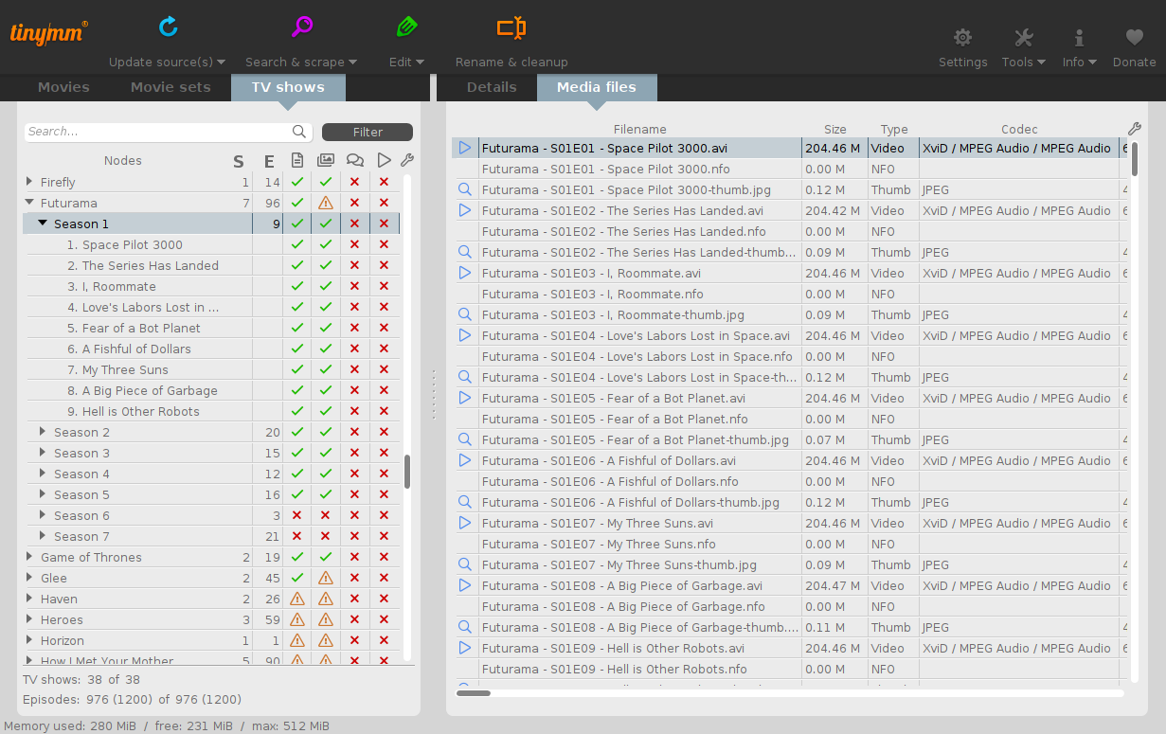This screenshot has width=1166, height=734.
Task: Select the Horizon show row
Action: [x=212, y=640]
